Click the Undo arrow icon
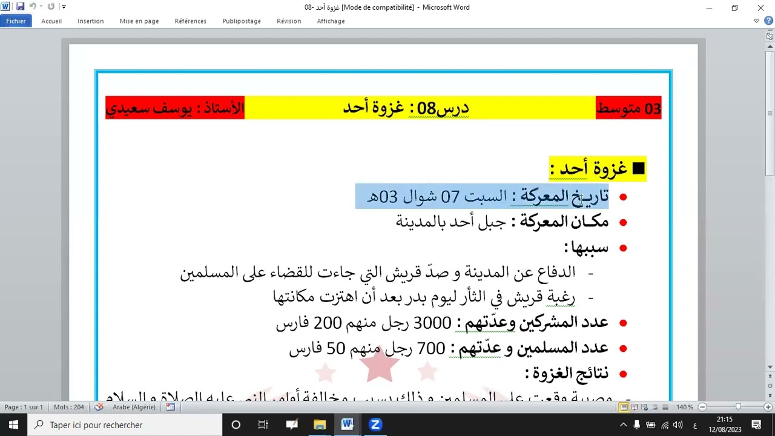The height and width of the screenshot is (436, 775). click(x=33, y=7)
